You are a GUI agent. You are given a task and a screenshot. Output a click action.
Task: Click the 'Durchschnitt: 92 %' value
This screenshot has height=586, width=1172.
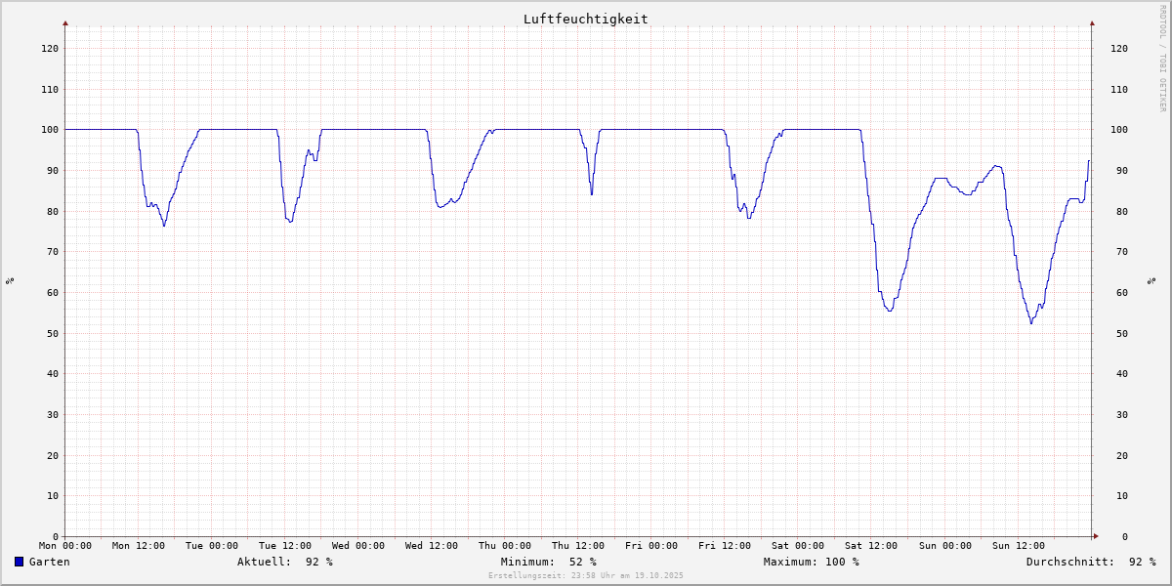click(1091, 562)
